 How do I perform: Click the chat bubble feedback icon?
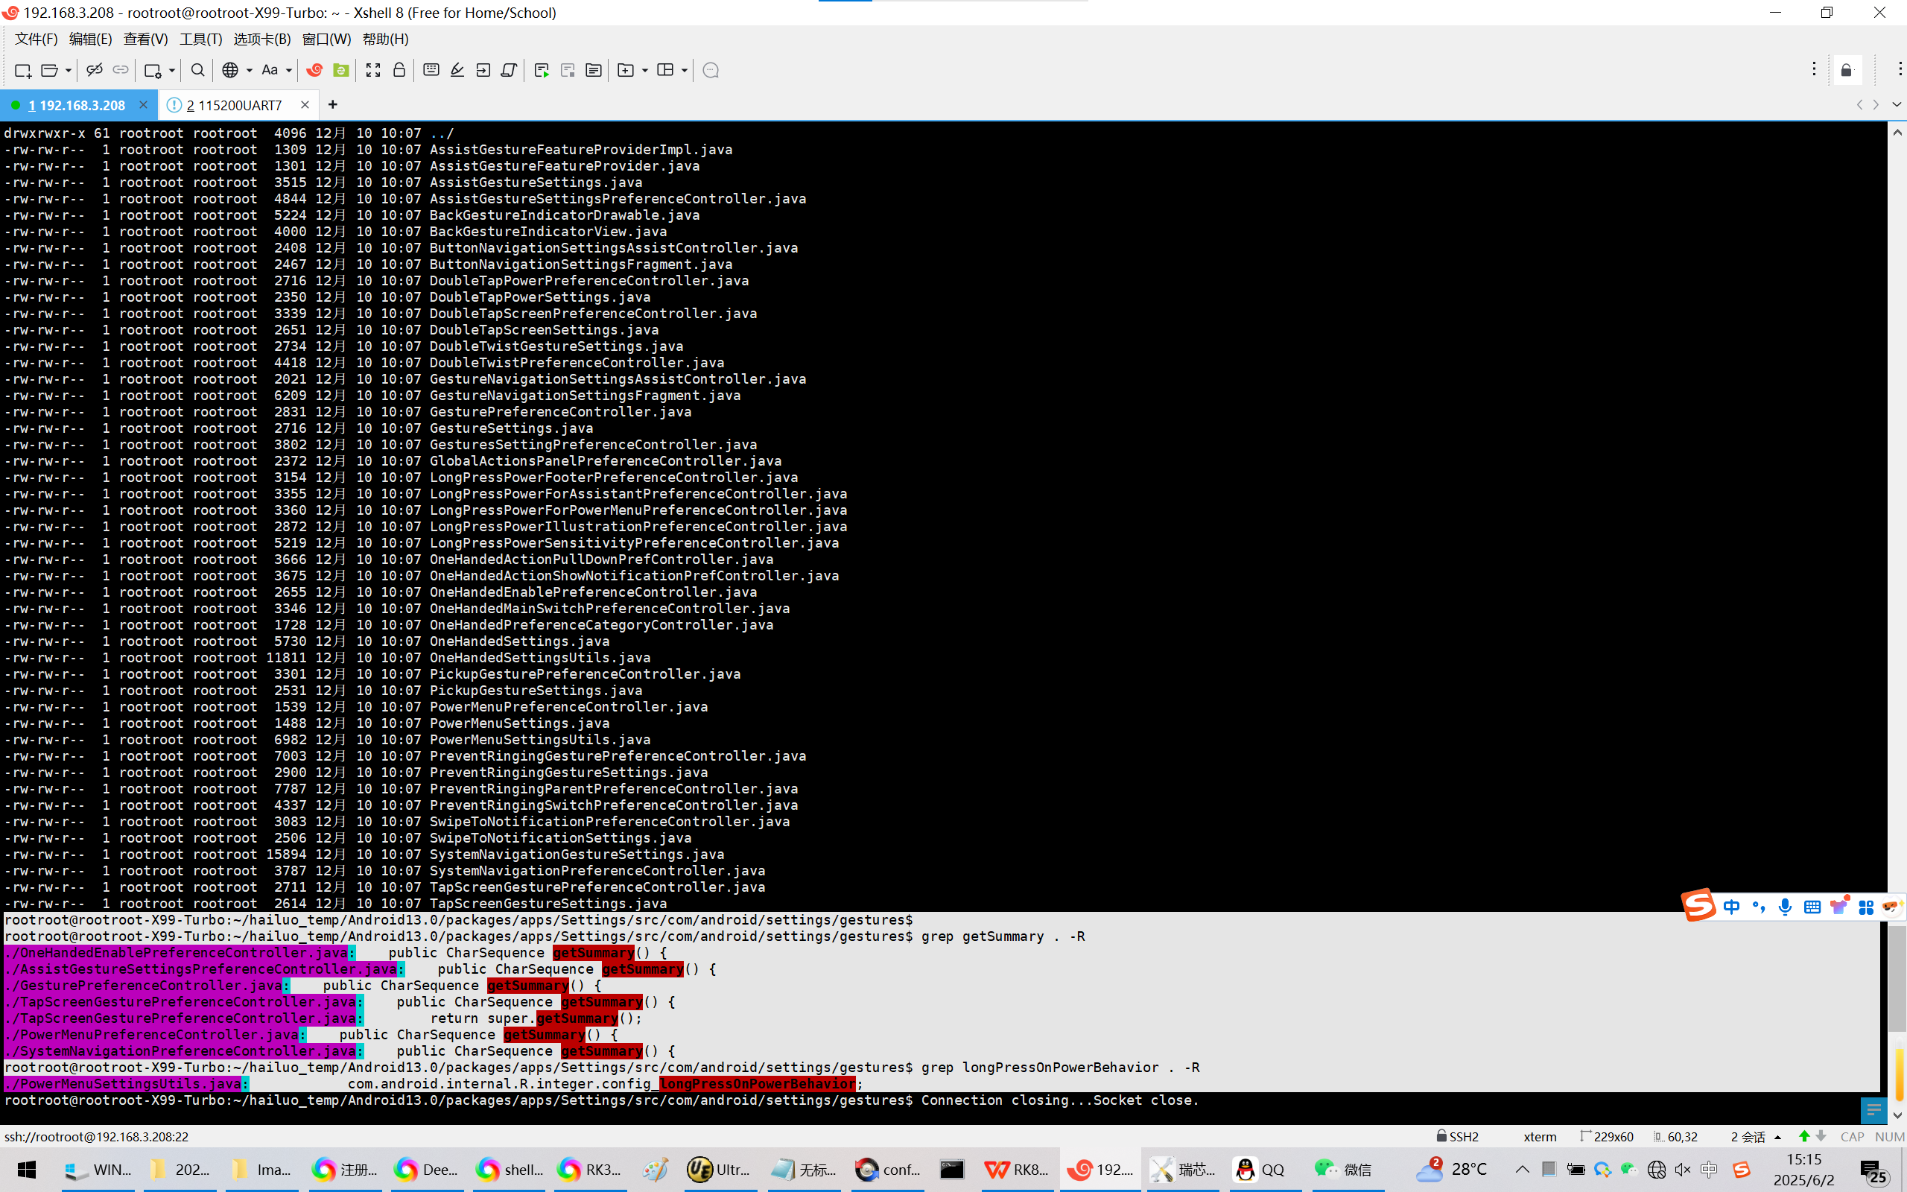tap(710, 70)
